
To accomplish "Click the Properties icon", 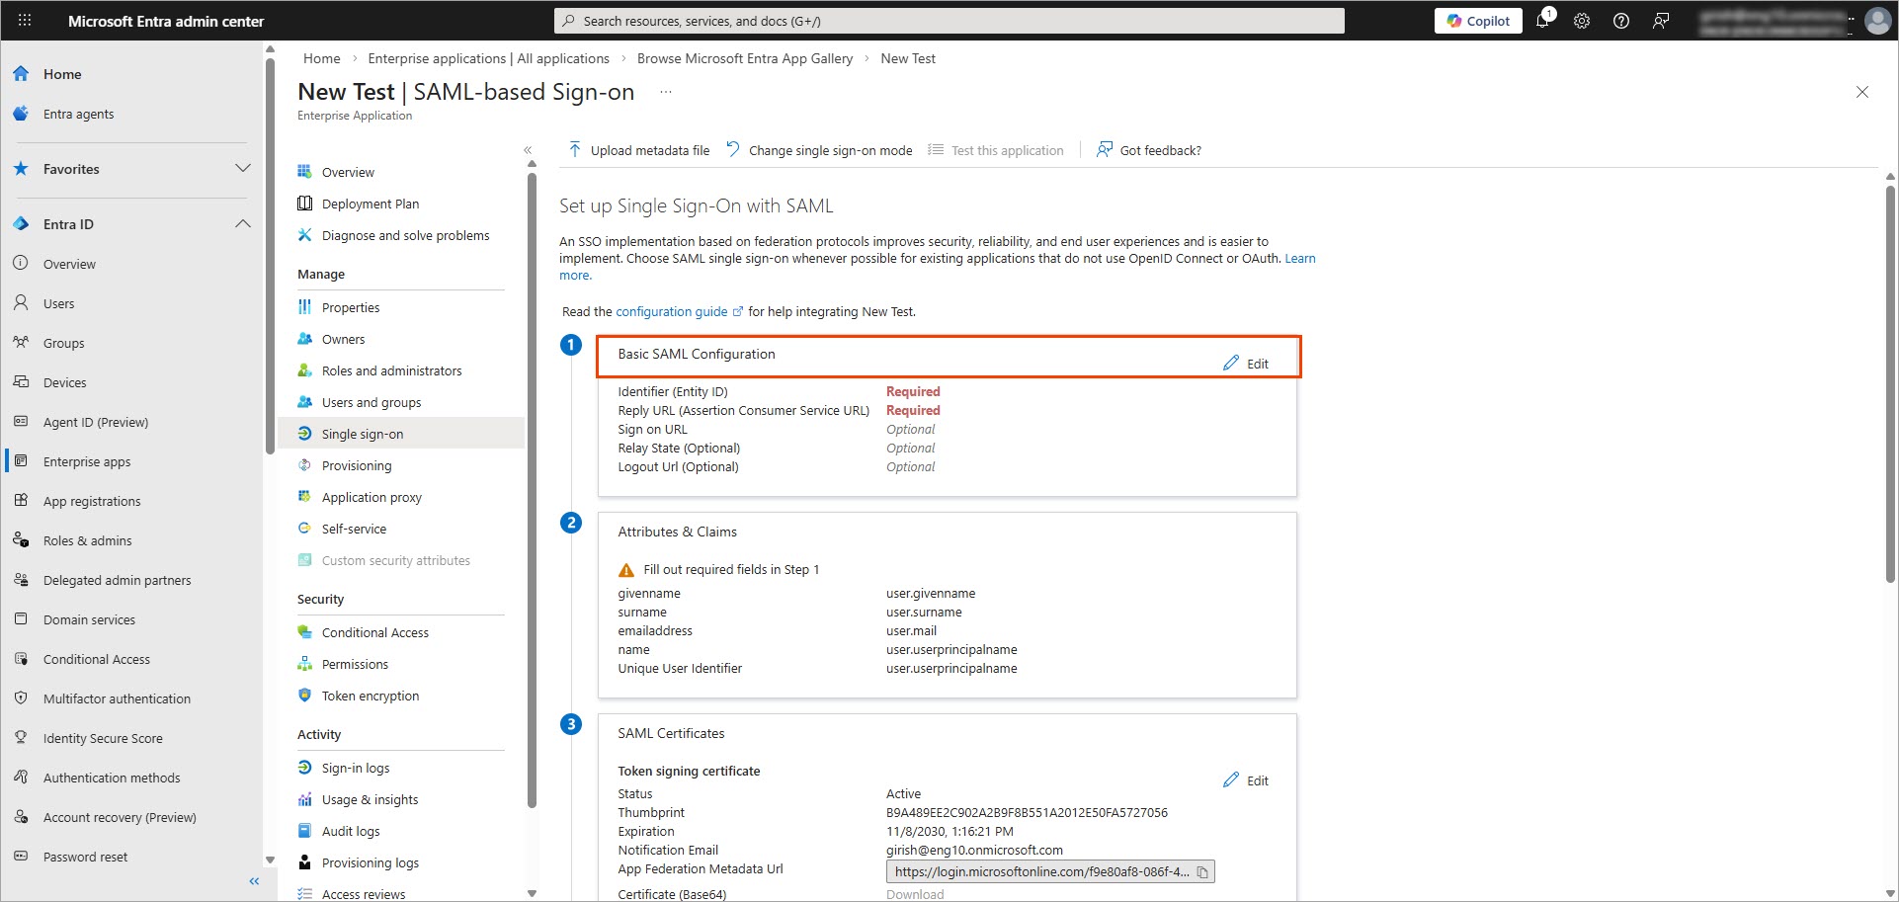I will coord(304,307).
